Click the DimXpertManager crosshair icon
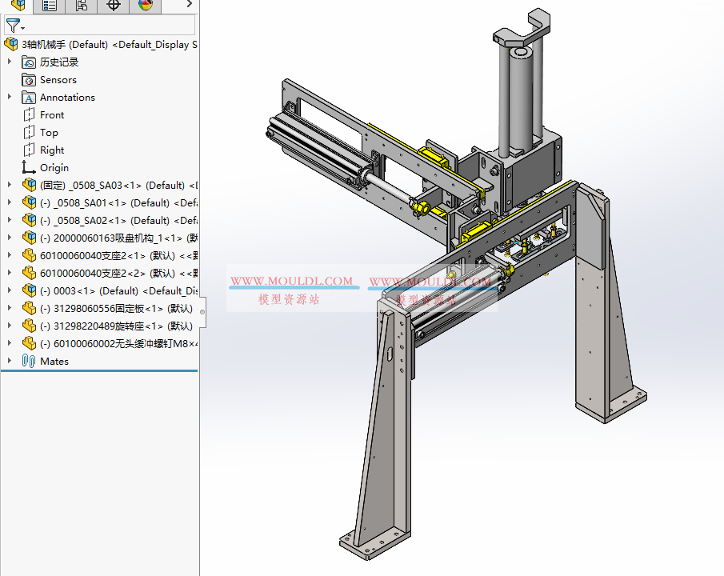This screenshot has width=724, height=576. pos(112,6)
